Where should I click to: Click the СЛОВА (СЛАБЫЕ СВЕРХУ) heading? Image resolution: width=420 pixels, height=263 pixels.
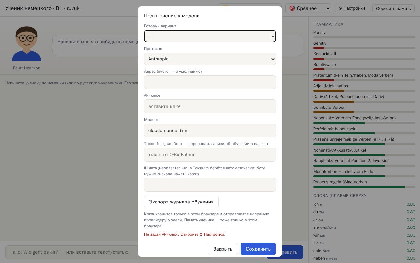(341, 196)
